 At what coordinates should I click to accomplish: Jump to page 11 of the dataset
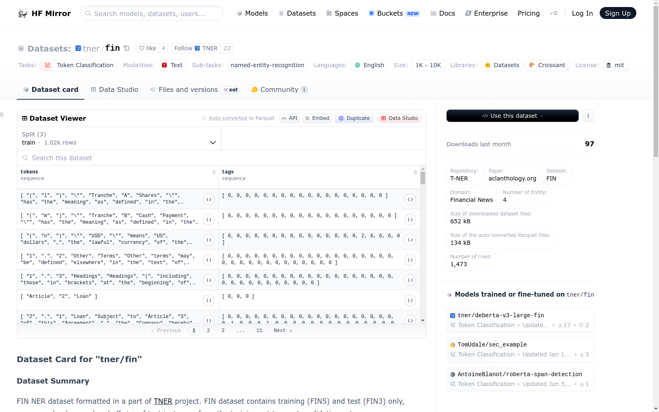click(259, 330)
